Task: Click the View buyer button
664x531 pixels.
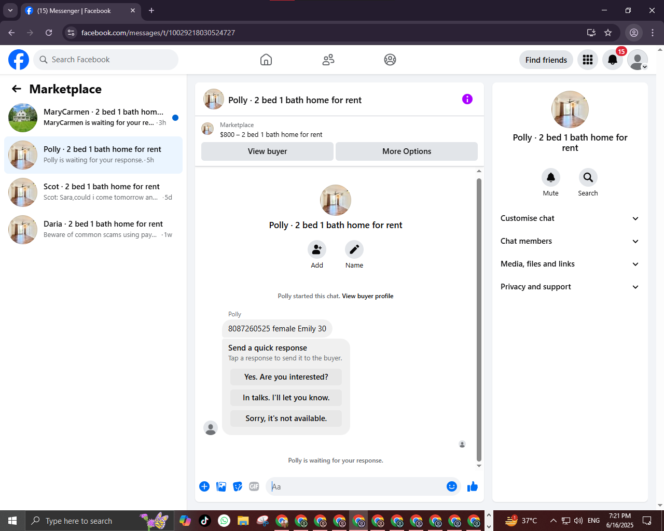Action: click(x=267, y=151)
